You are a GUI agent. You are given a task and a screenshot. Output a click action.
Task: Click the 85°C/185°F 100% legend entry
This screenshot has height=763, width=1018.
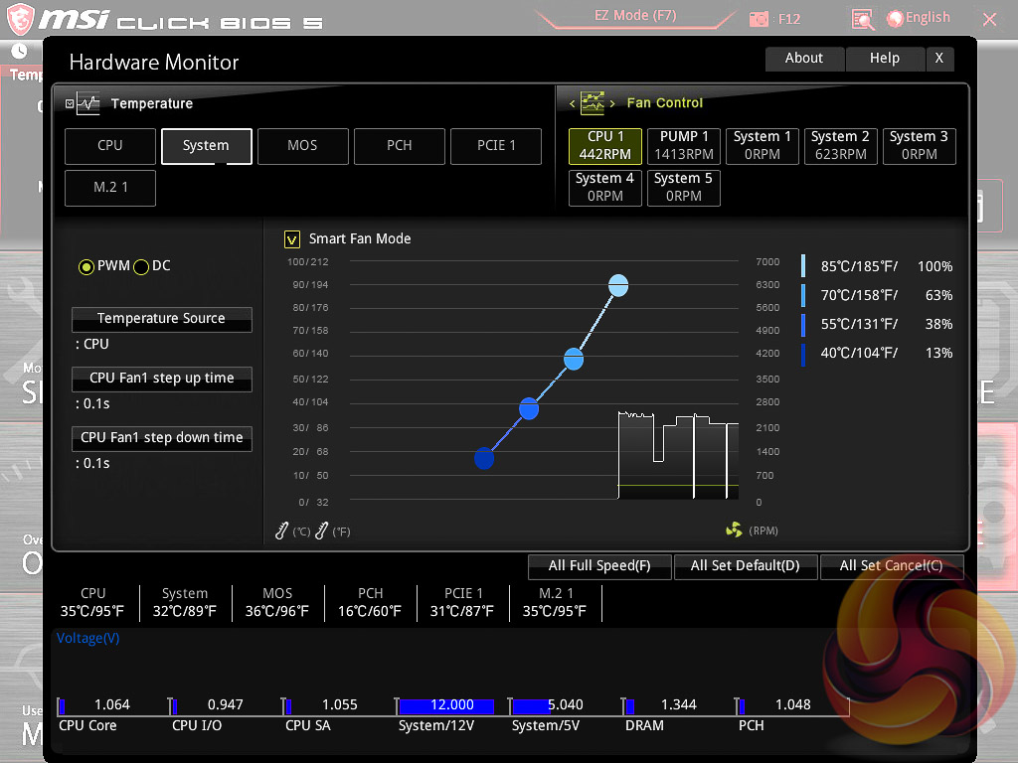[x=878, y=266]
